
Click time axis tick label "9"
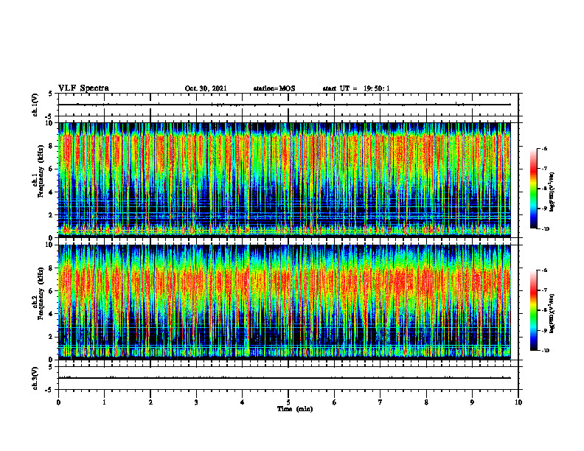coord(472,402)
